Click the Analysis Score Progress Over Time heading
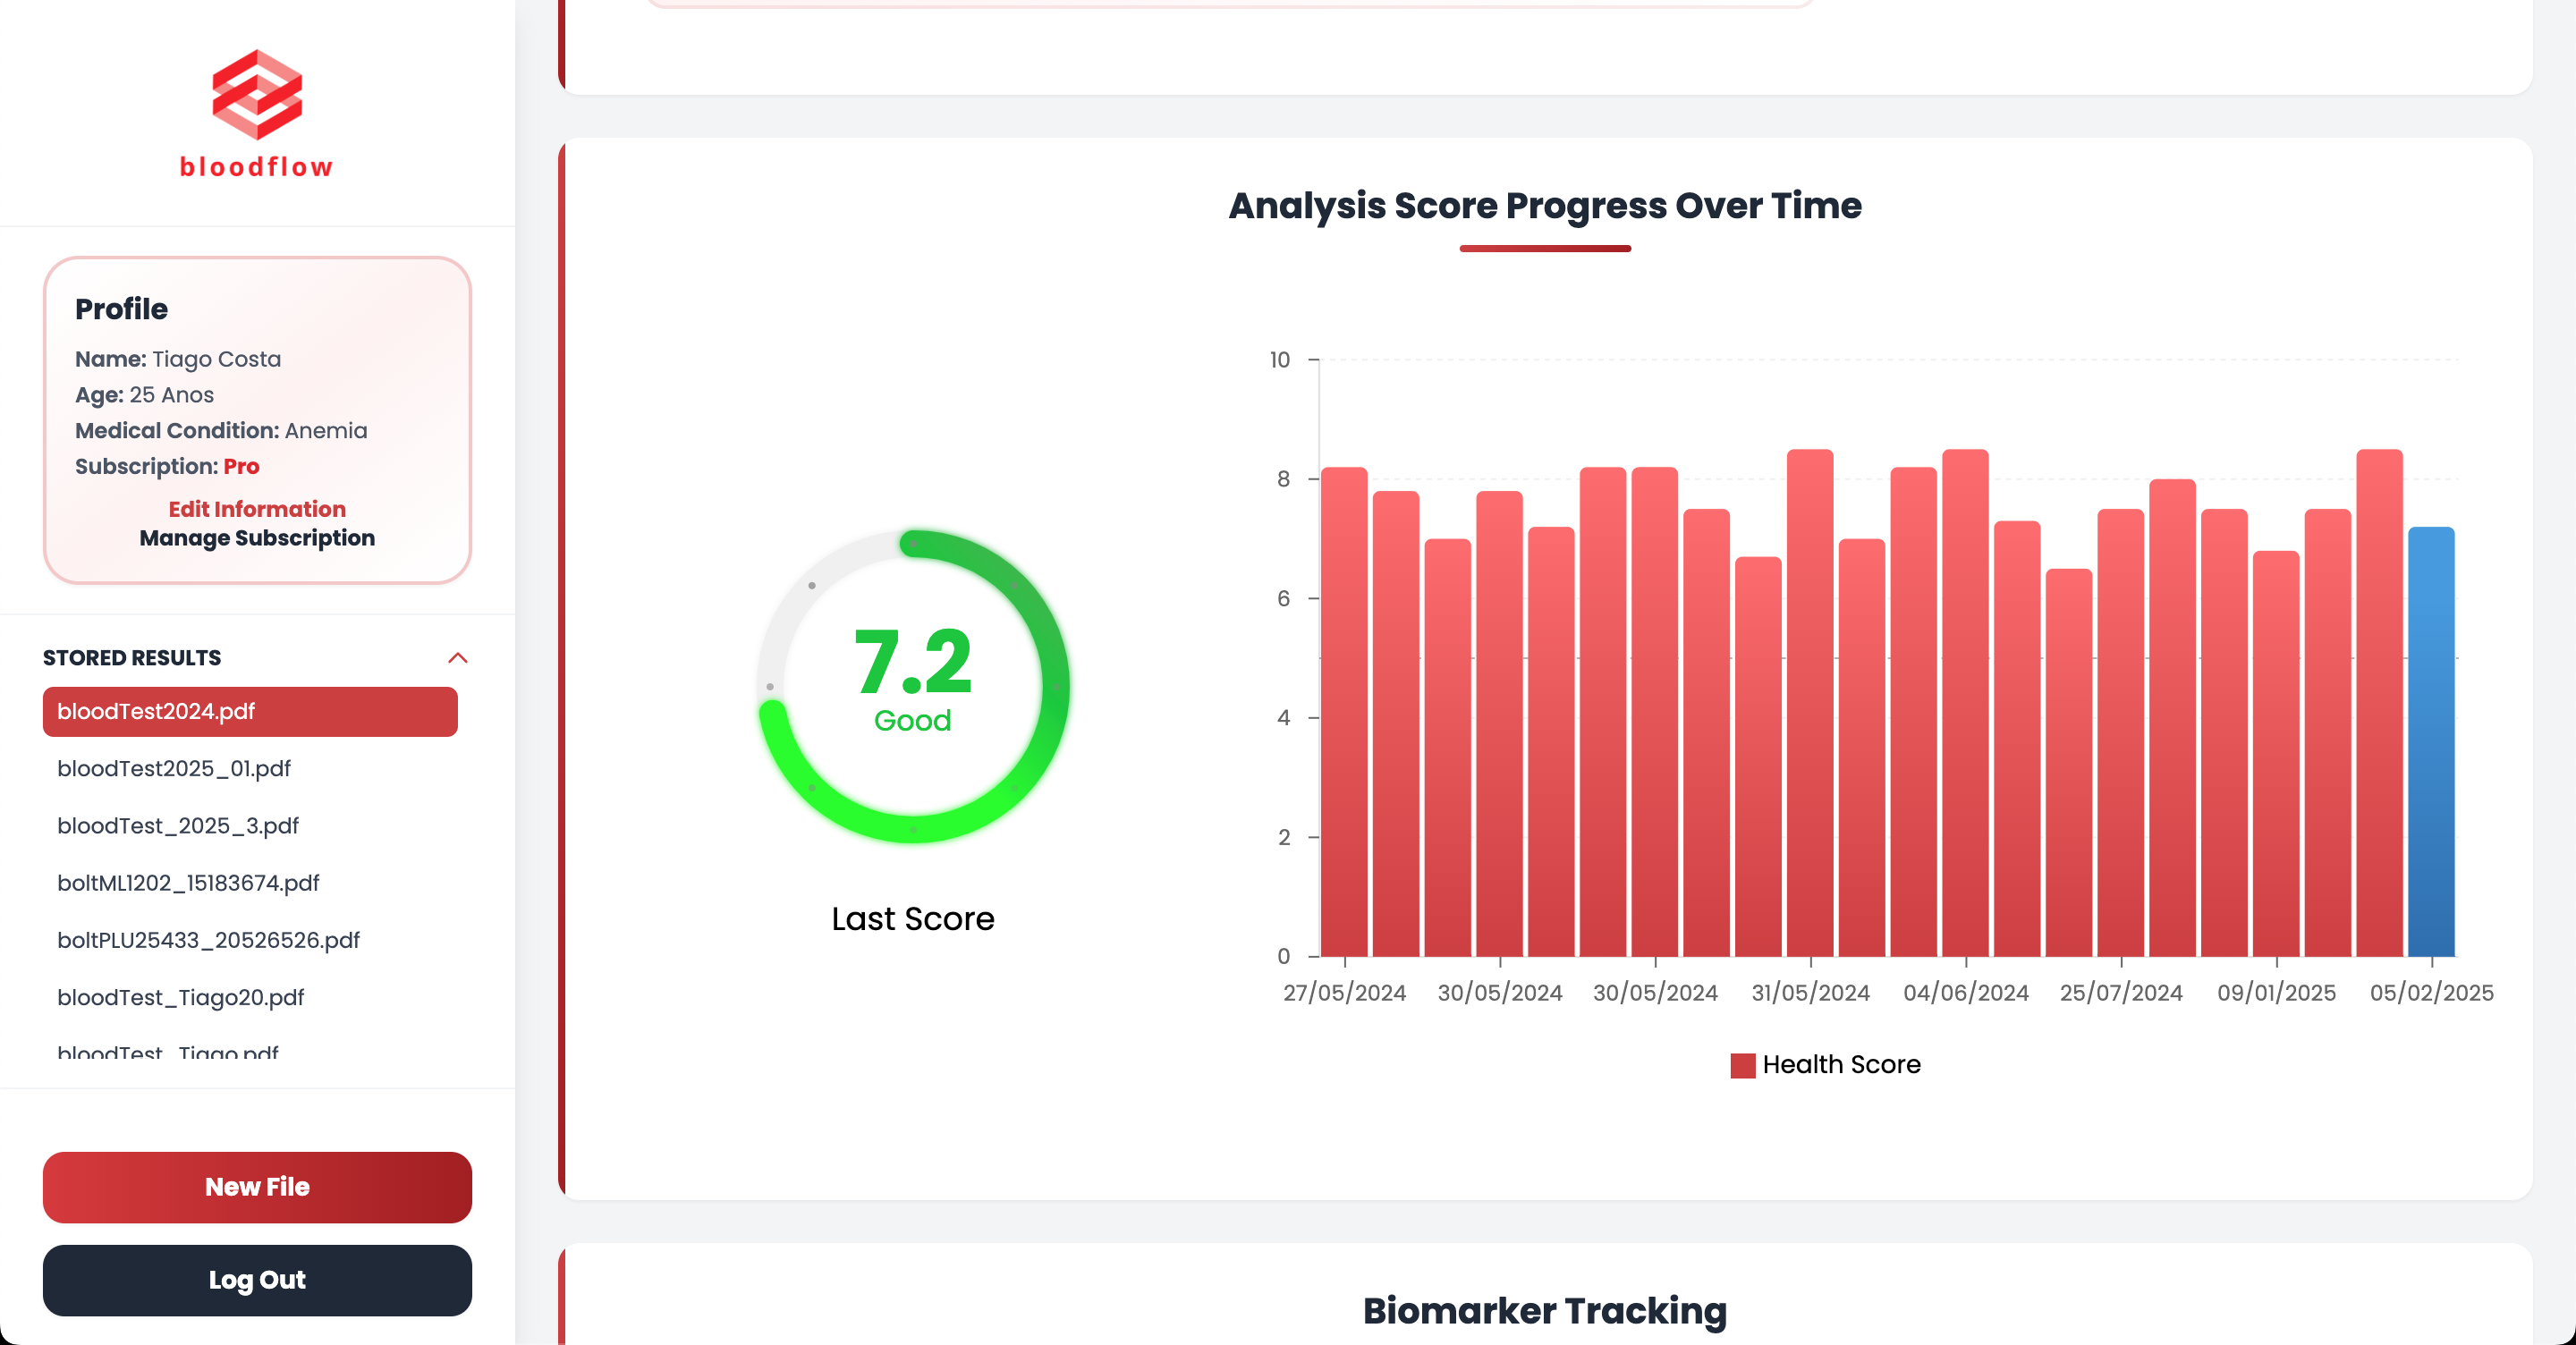Image resolution: width=2576 pixels, height=1345 pixels. [1545, 205]
